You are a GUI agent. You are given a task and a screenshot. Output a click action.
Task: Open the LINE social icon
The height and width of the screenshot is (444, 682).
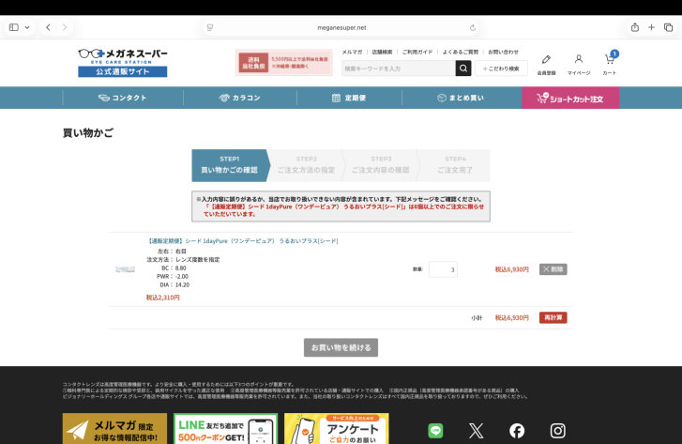tap(435, 431)
